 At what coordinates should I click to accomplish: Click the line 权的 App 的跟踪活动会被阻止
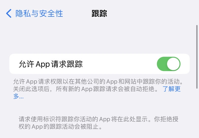60,126
